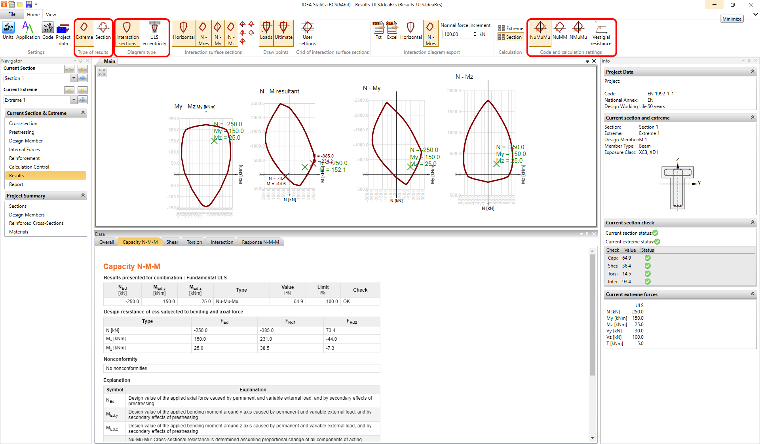
Task: Open the View ribbon tab
Action: 51,15
